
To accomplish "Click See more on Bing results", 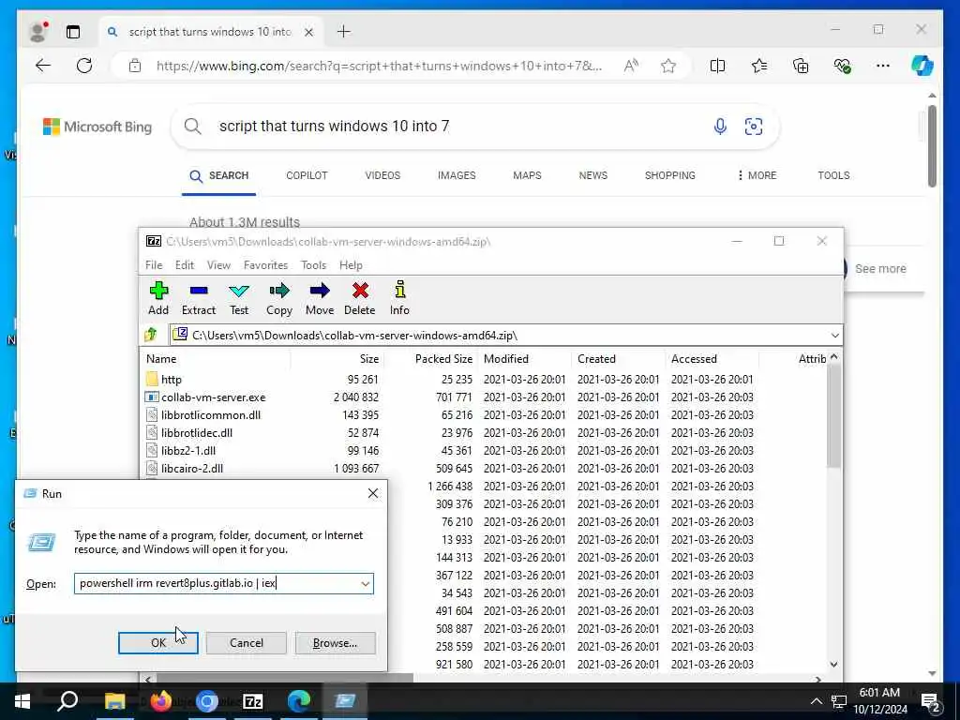I will point(880,268).
